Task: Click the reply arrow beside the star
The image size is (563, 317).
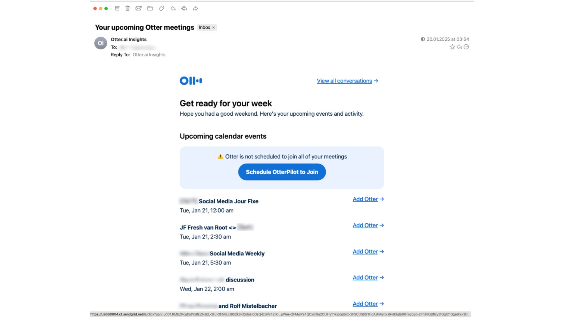Action: (x=459, y=47)
